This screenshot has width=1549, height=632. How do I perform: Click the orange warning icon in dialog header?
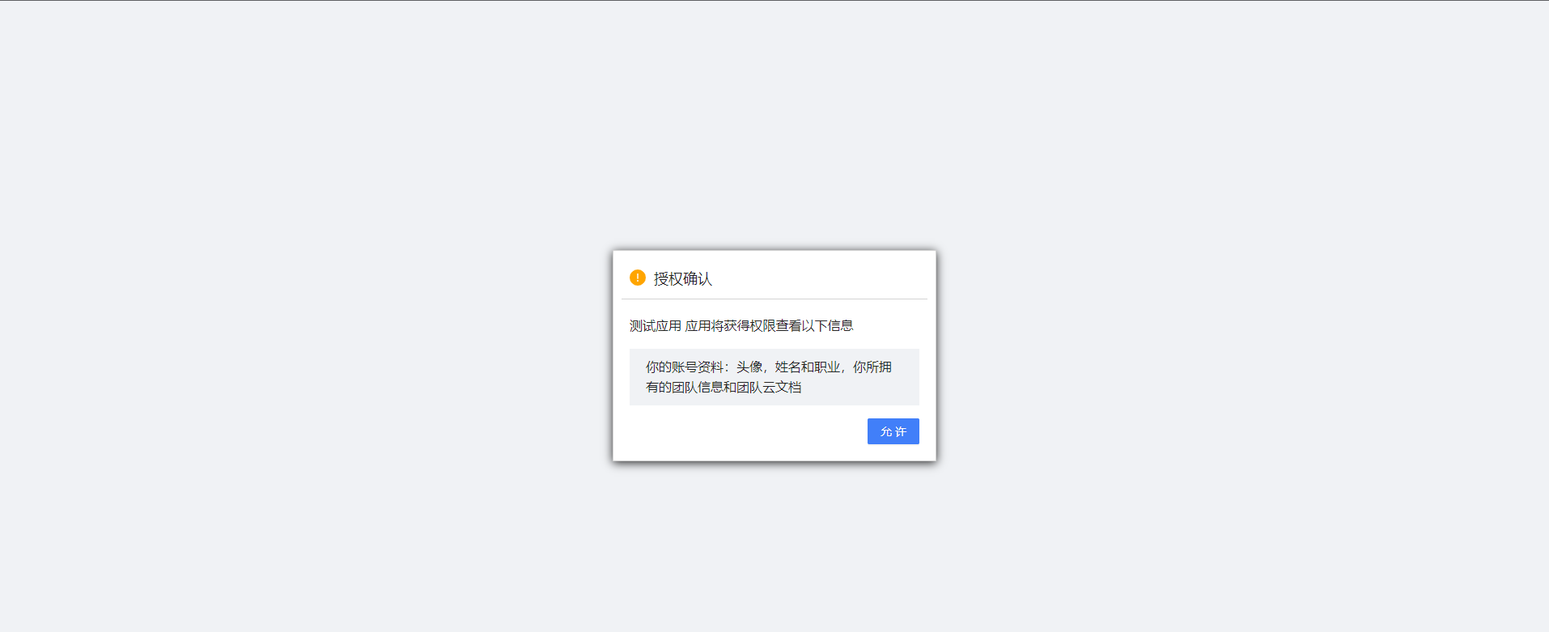[x=638, y=278]
